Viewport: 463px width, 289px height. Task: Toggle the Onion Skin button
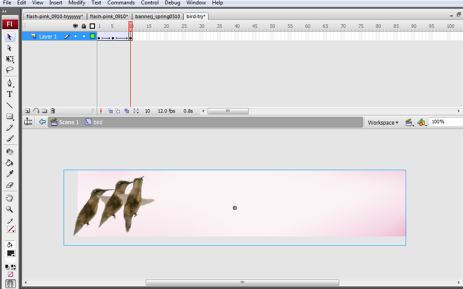point(110,111)
